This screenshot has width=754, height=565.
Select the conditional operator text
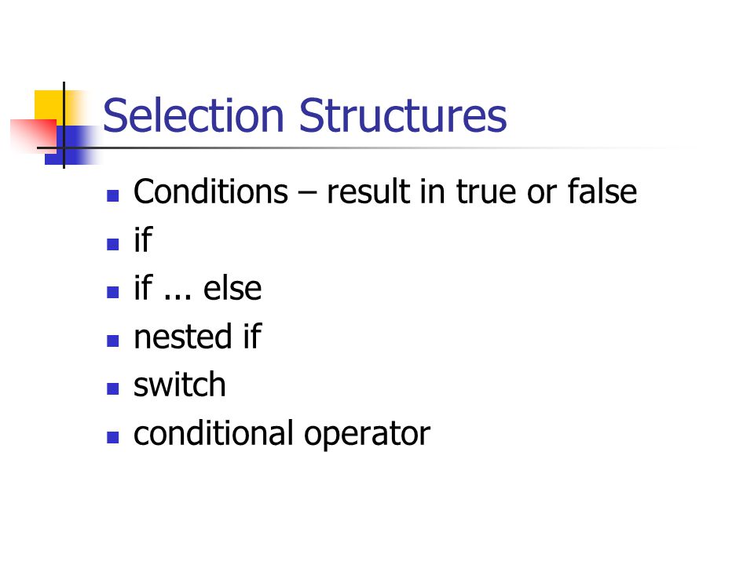pos(282,434)
